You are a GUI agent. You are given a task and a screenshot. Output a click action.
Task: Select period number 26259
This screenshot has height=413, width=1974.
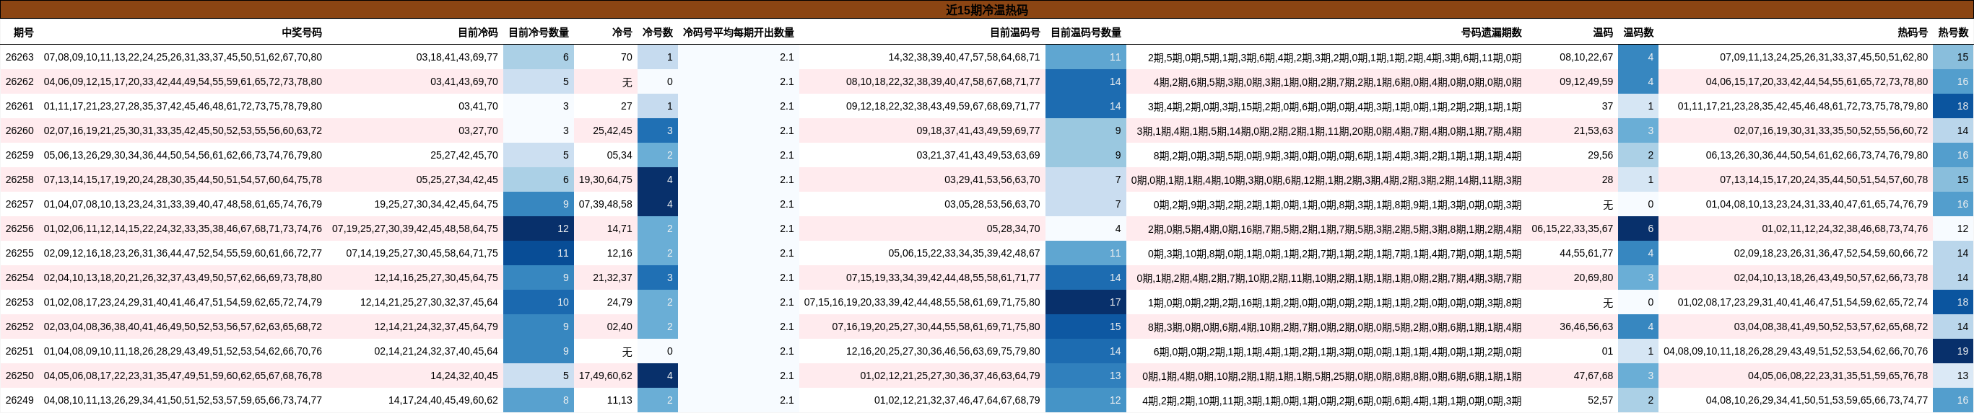[19, 154]
